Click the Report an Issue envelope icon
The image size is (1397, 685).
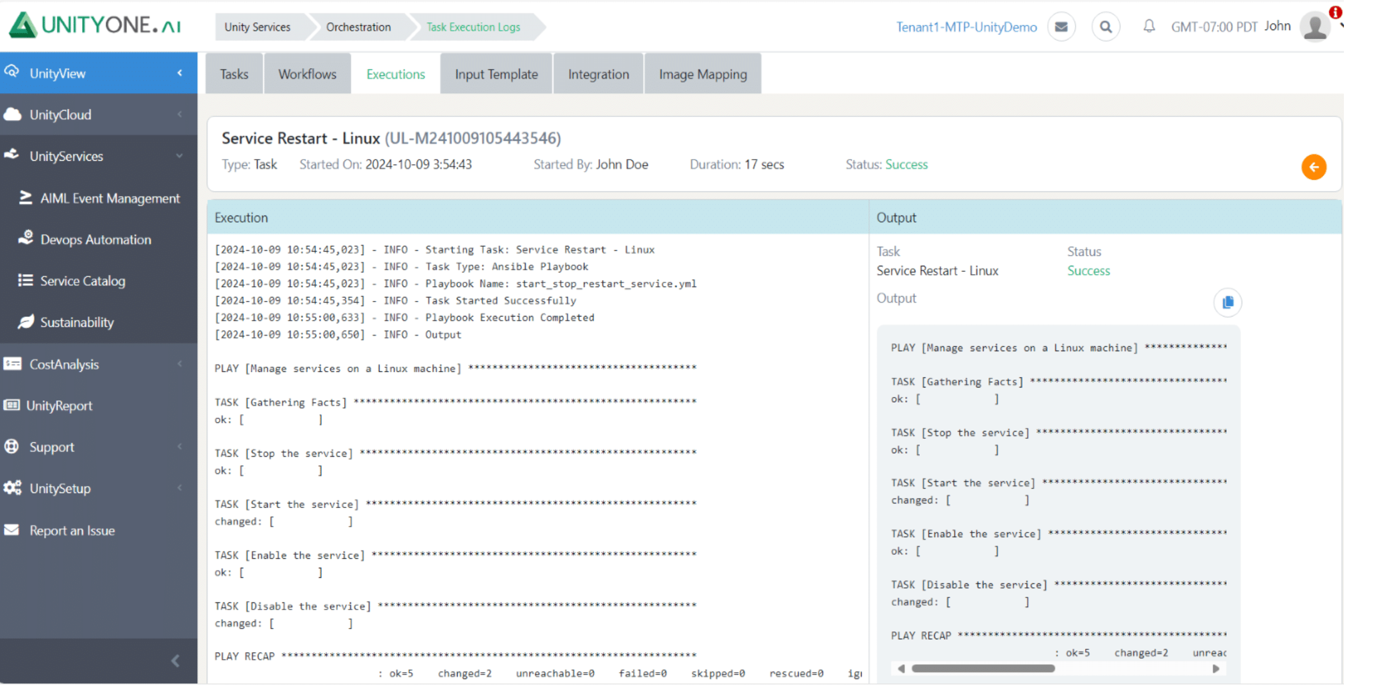pyautogui.click(x=12, y=529)
